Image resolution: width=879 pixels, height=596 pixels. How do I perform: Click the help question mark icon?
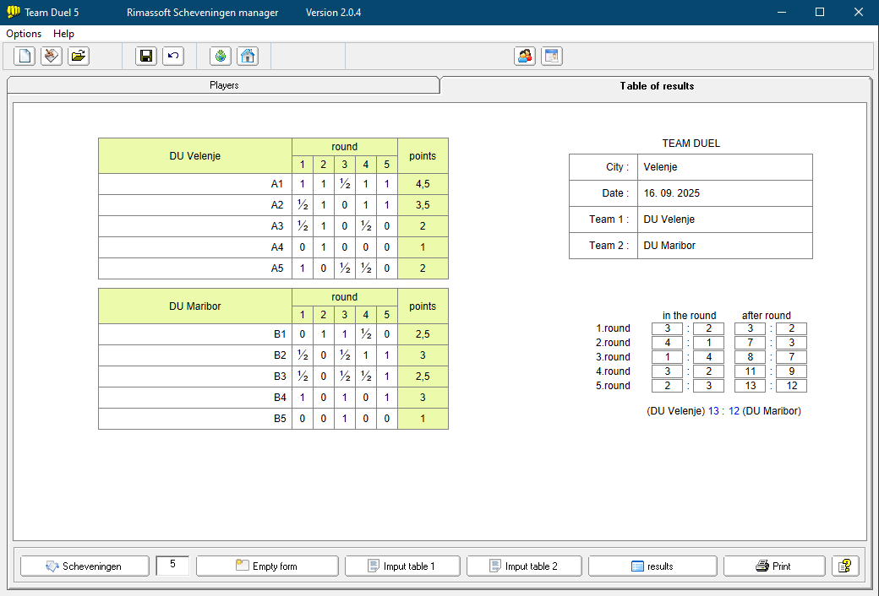[x=845, y=566]
